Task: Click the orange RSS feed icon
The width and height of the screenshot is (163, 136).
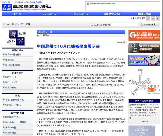Action: point(124,42)
